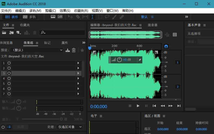Image resolution: width=214 pixels, height=134 pixels.
Task: Toggle snapping magnet icon
Action: pyautogui.click(x=166, y=47)
